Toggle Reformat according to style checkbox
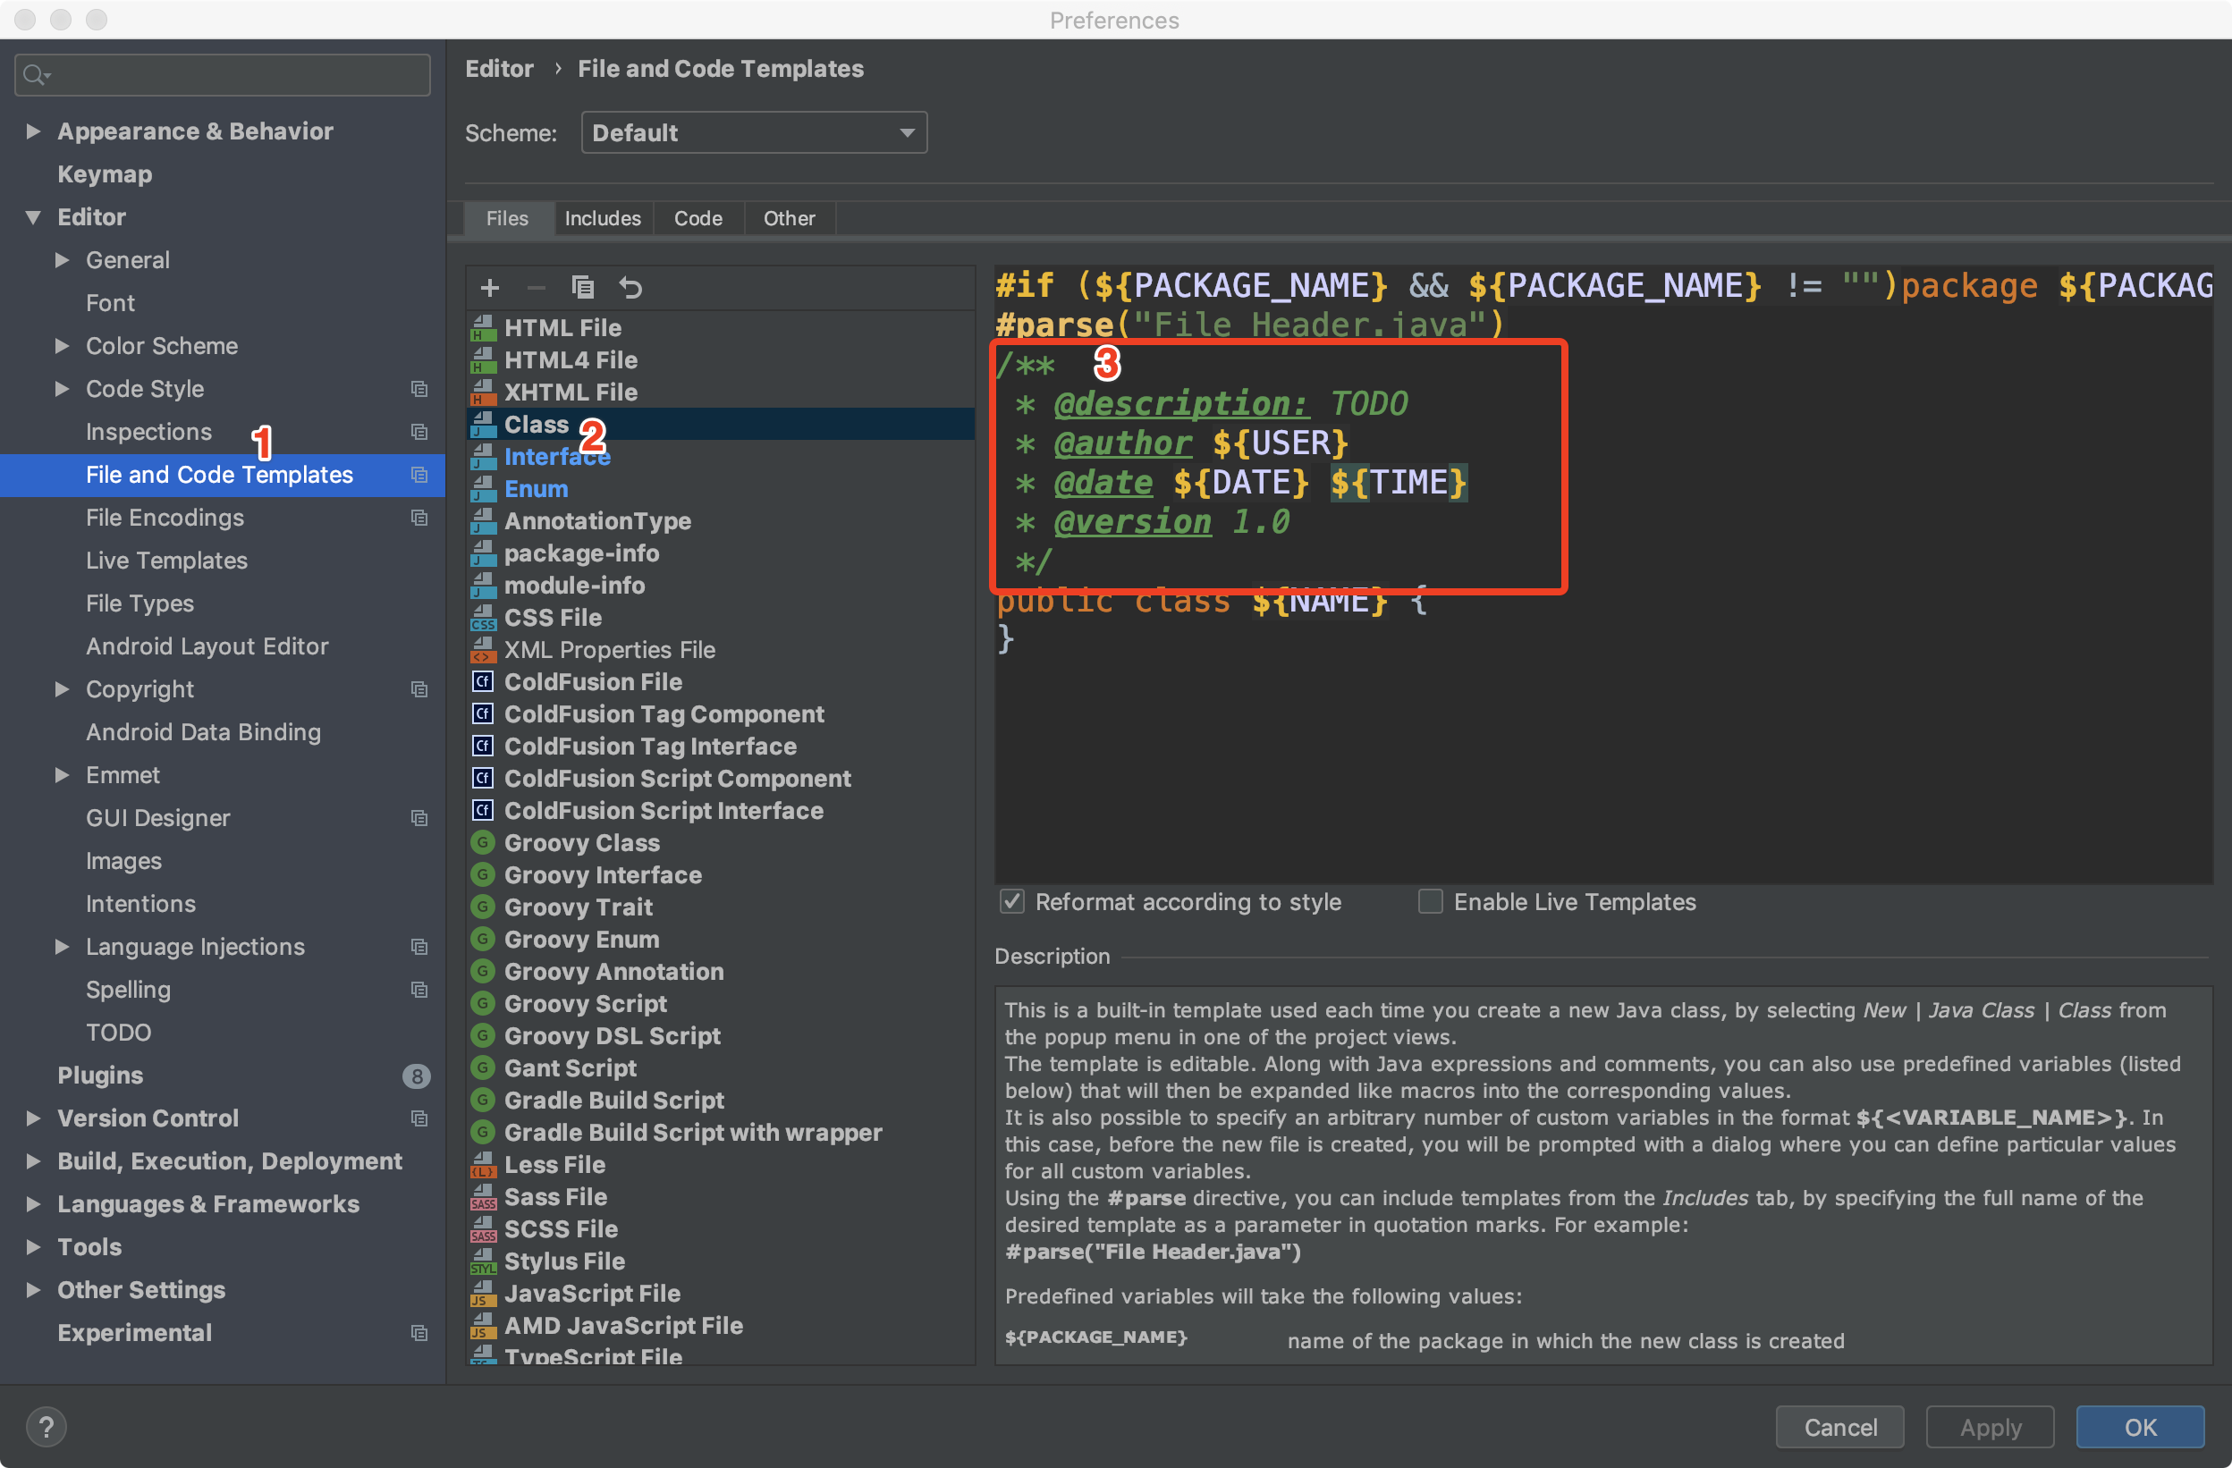The height and width of the screenshot is (1468, 2232). pyautogui.click(x=1010, y=901)
